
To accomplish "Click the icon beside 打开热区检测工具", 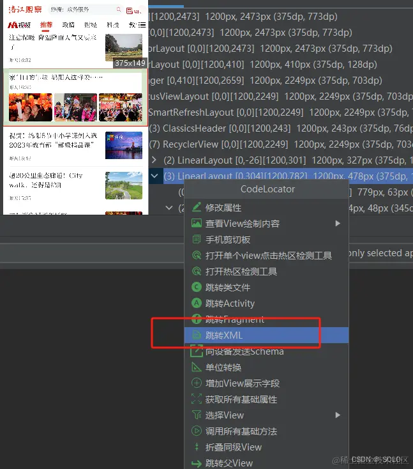I will (x=197, y=272).
